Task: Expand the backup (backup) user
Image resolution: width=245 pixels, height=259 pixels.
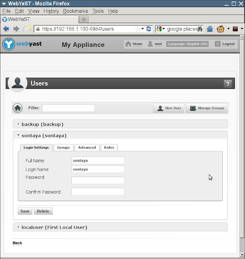Action: (120, 124)
